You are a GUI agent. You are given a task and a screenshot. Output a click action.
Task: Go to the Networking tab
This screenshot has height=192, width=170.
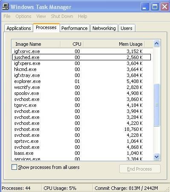(104, 28)
